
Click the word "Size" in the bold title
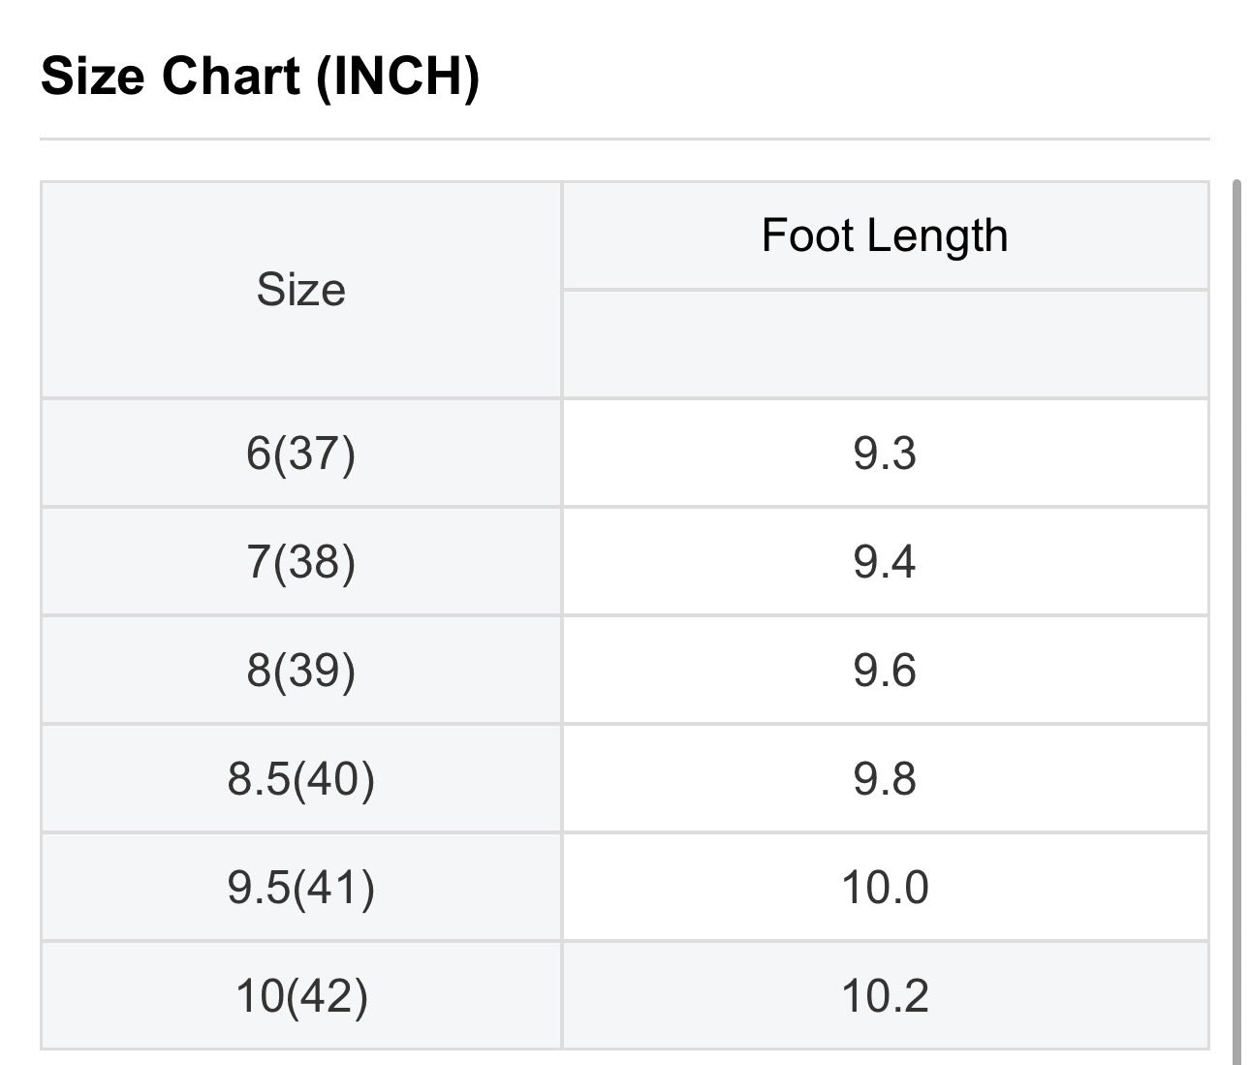coord(94,76)
